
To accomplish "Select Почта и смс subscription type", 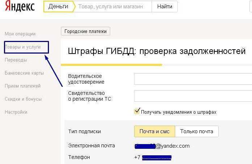I will pos(154,132).
